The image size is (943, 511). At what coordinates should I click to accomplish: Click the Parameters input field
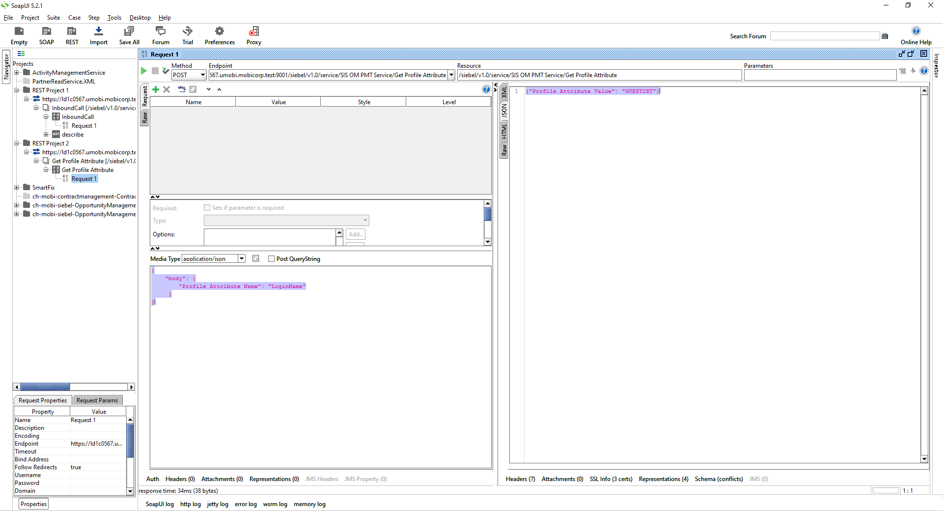pos(820,75)
